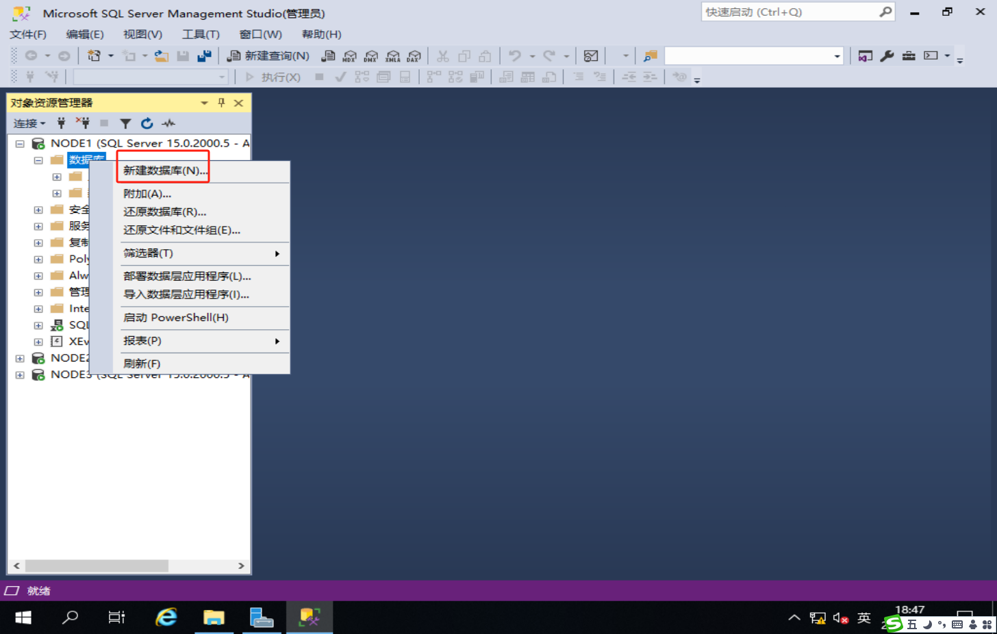Open File Explorer from the taskbar

click(214, 618)
